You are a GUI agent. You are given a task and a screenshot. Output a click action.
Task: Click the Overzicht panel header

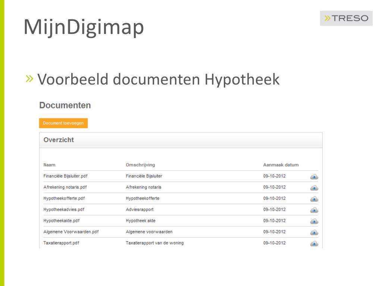181,140
